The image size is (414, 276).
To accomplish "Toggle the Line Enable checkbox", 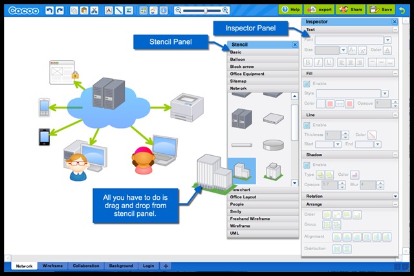I will coord(307,125).
